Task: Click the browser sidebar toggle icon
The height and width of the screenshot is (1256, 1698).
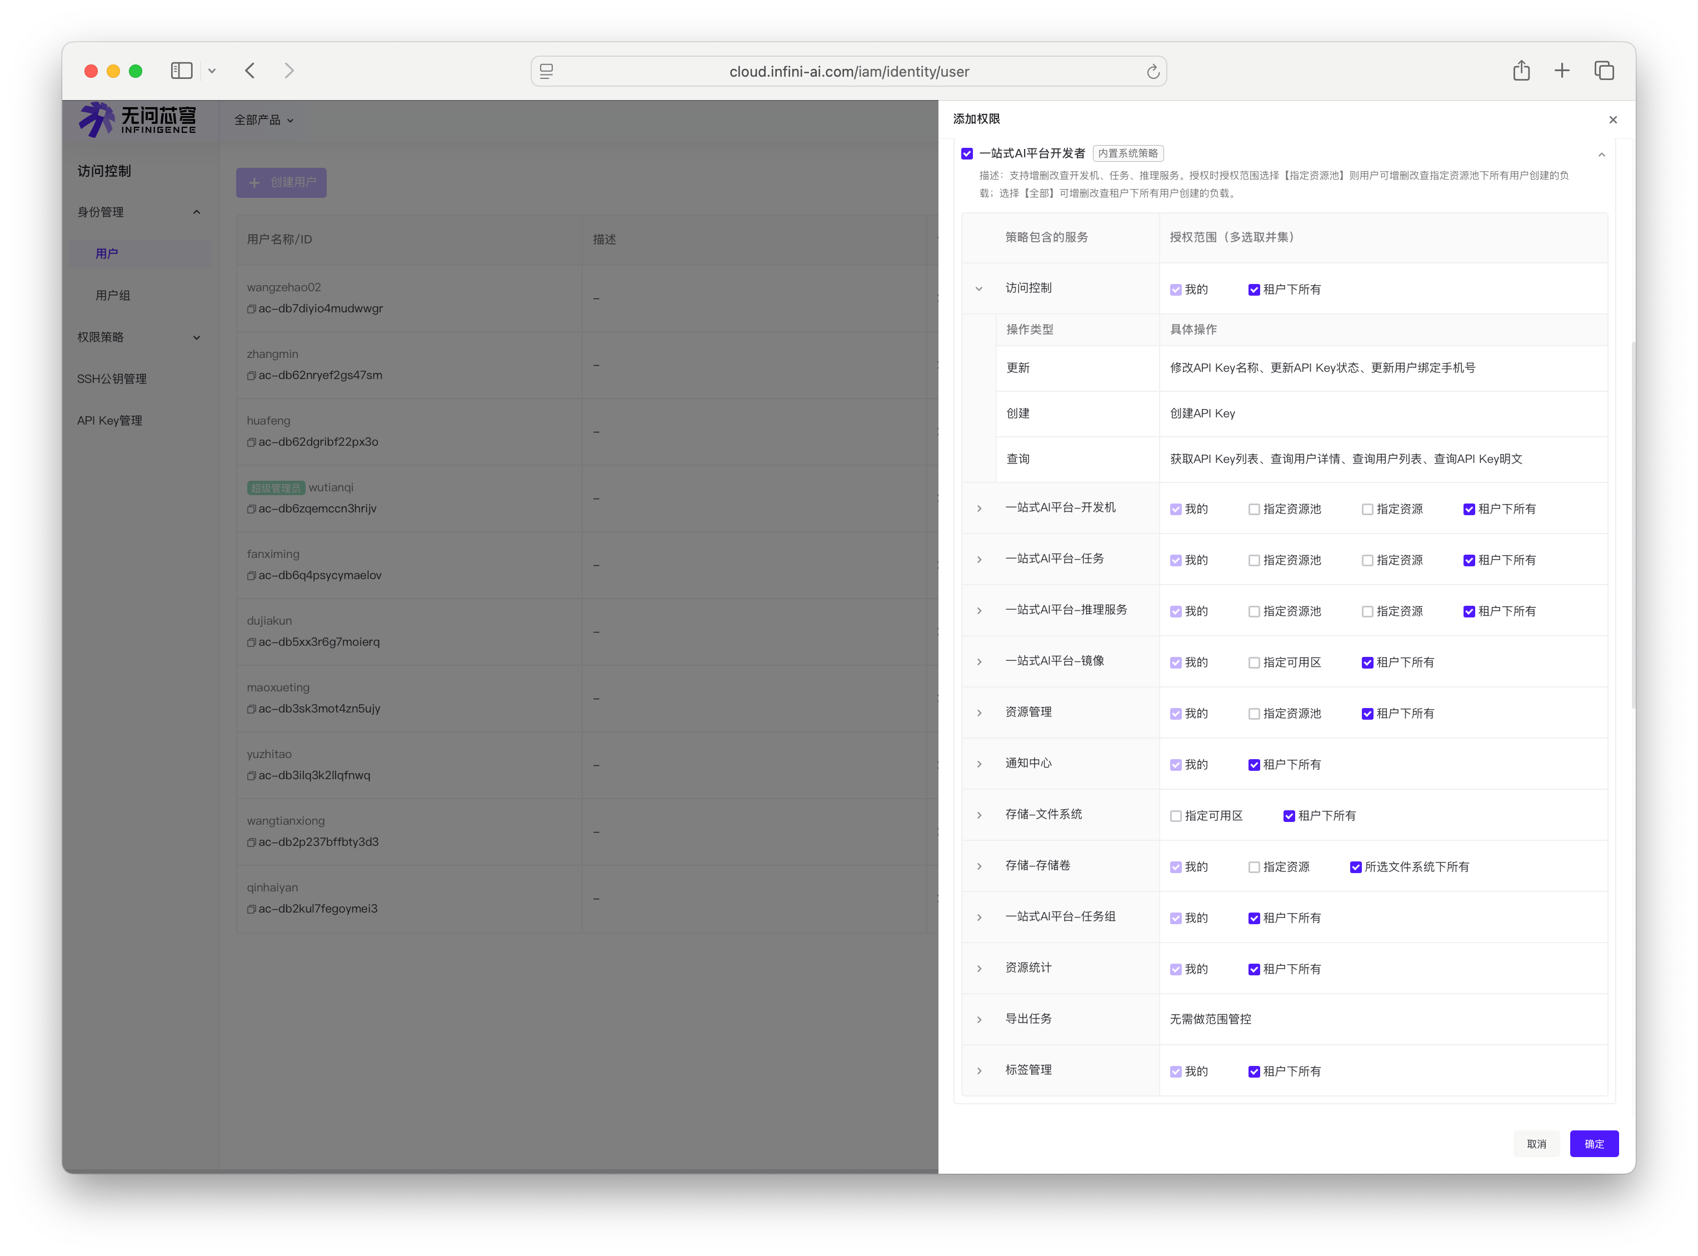Action: pos(181,71)
